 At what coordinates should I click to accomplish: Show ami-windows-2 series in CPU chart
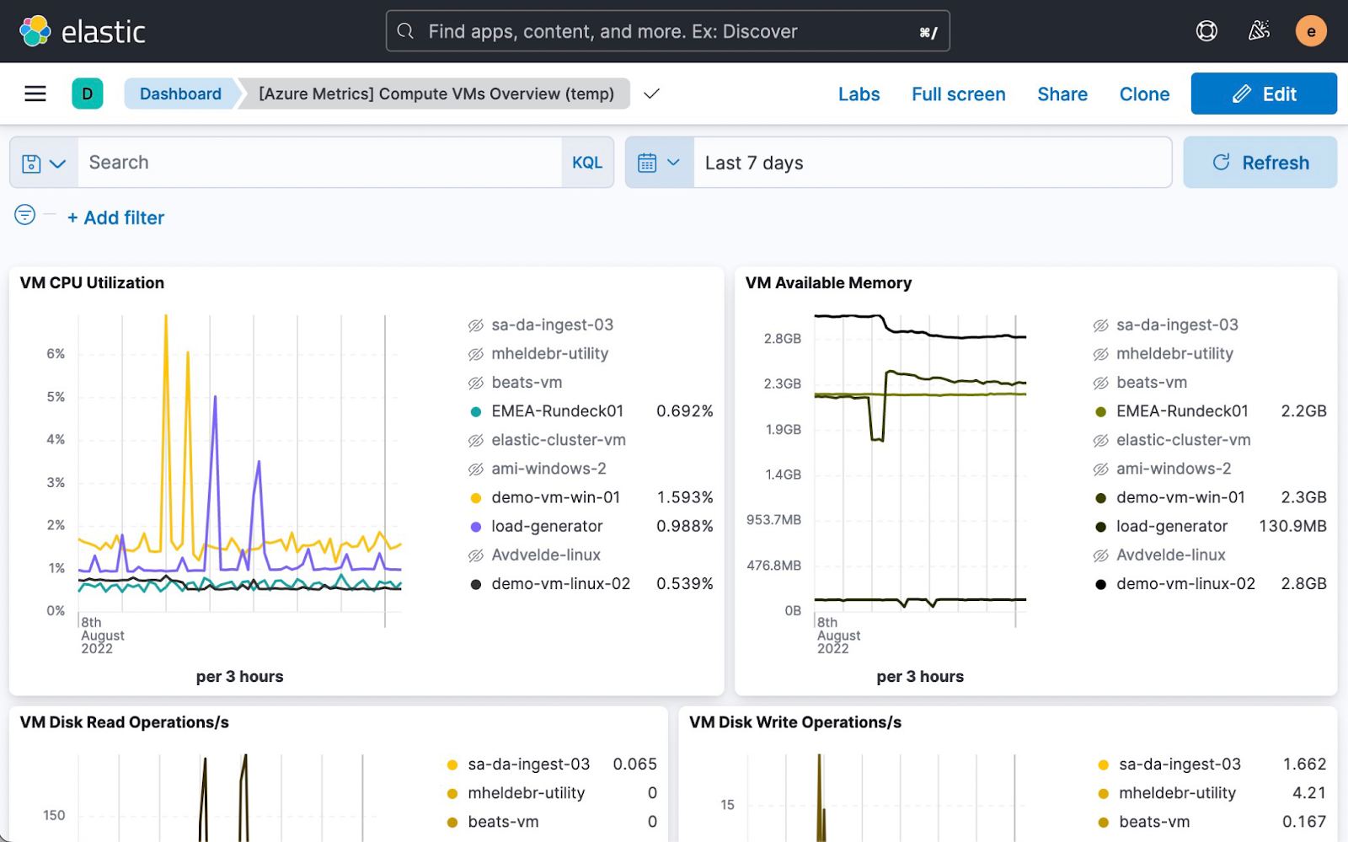[476, 469]
